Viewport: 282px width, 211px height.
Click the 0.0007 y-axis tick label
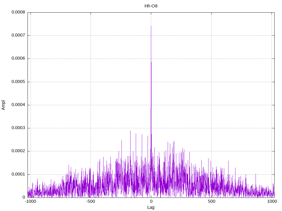pyautogui.click(x=18, y=35)
